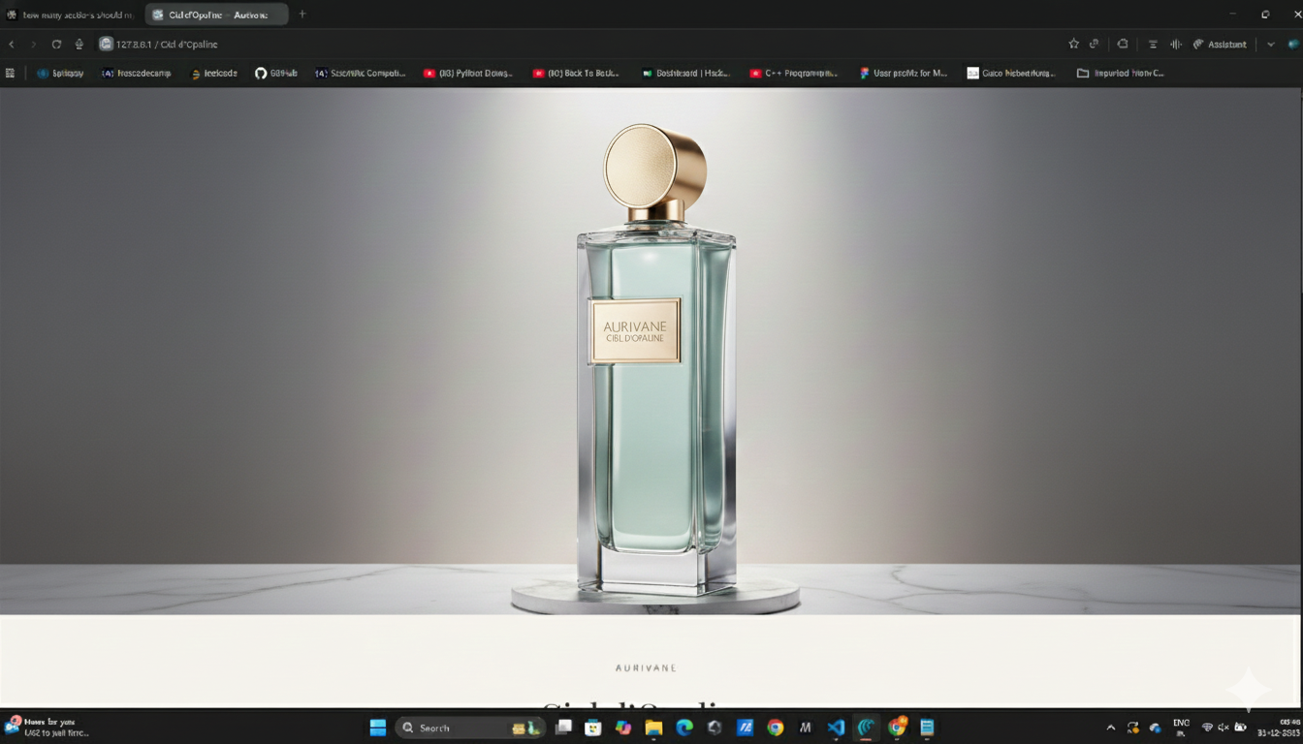Open the LeetCode bookmark
This screenshot has height=744, width=1303.
[215, 73]
